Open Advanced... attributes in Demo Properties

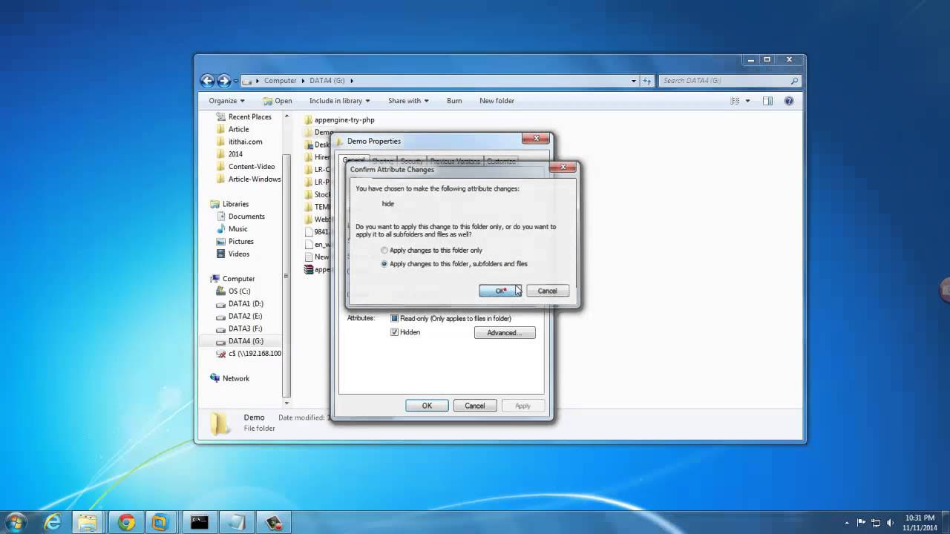pyautogui.click(x=505, y=333)
